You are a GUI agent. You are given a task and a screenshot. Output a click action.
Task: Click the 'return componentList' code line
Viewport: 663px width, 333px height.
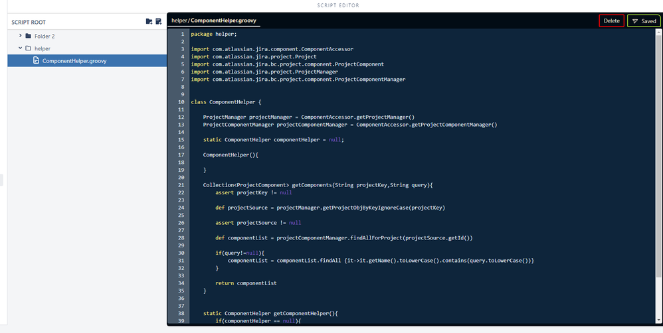pos(246,283)
